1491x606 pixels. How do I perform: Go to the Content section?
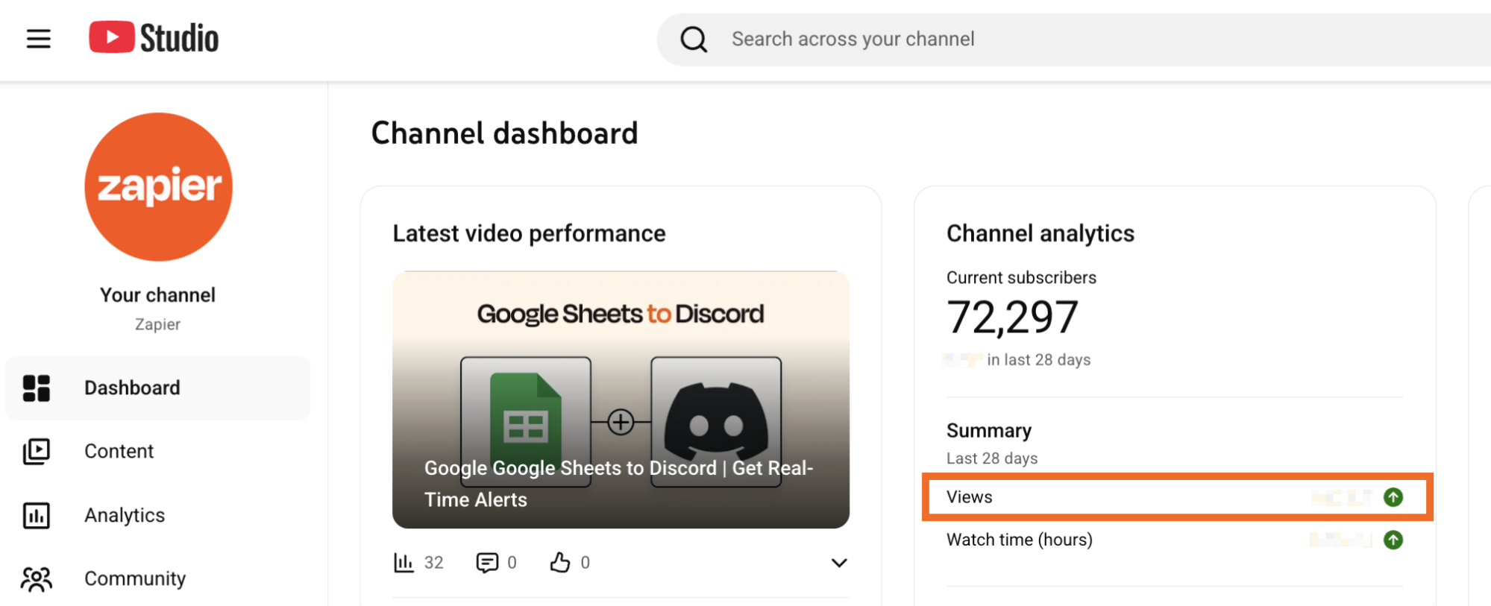coord(119,452)
